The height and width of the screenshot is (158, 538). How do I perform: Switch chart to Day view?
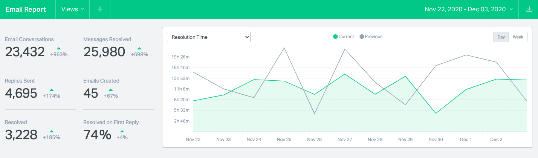point(501,37)
